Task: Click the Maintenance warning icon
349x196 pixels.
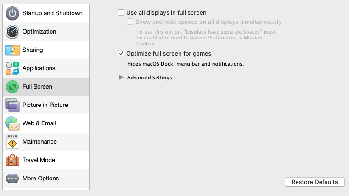Action: 12,142
